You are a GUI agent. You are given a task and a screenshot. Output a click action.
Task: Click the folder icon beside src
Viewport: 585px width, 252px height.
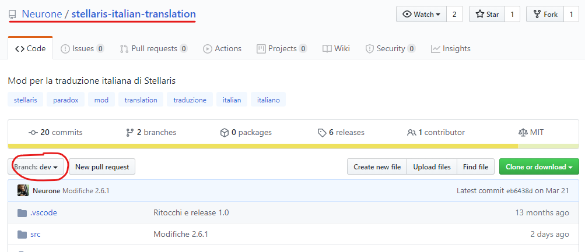(x=22, y=235)
